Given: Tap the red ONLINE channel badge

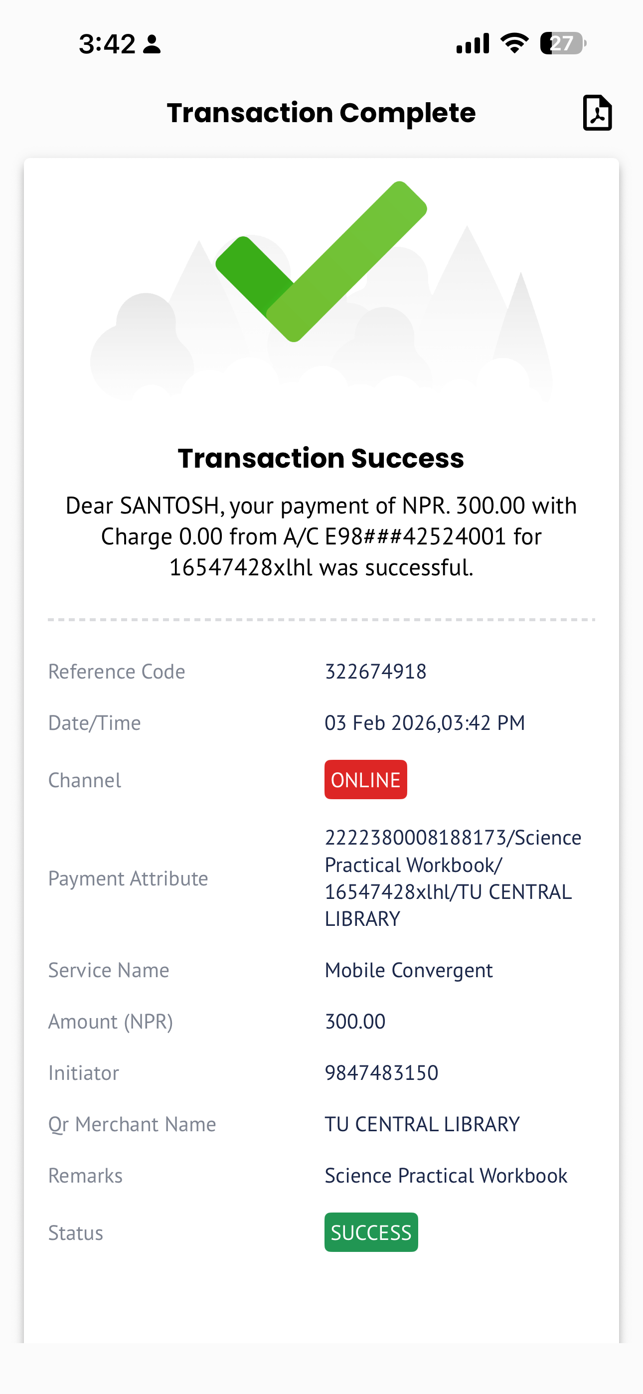Looking at the screenshot, I should point(365,779).
